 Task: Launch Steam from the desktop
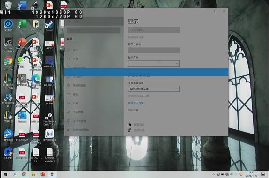click(50, 25)
